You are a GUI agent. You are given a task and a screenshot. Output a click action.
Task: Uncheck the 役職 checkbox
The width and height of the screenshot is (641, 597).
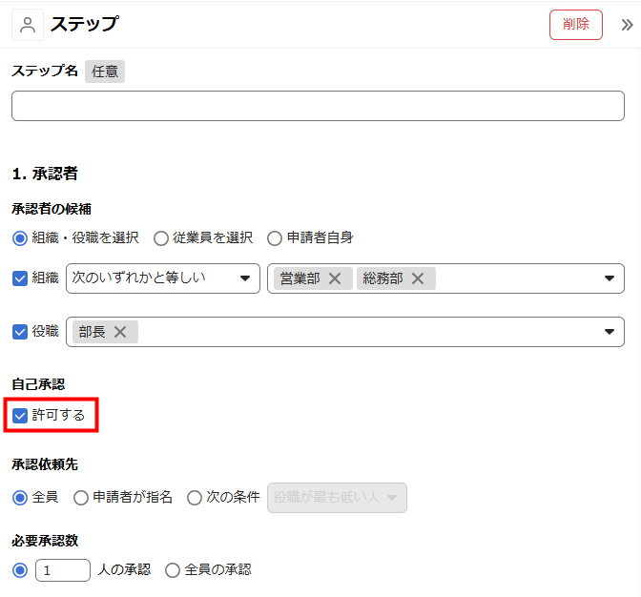(20, 332)
